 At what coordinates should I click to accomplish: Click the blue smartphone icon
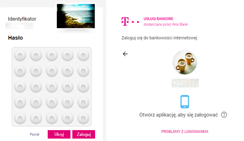[185, 102]
